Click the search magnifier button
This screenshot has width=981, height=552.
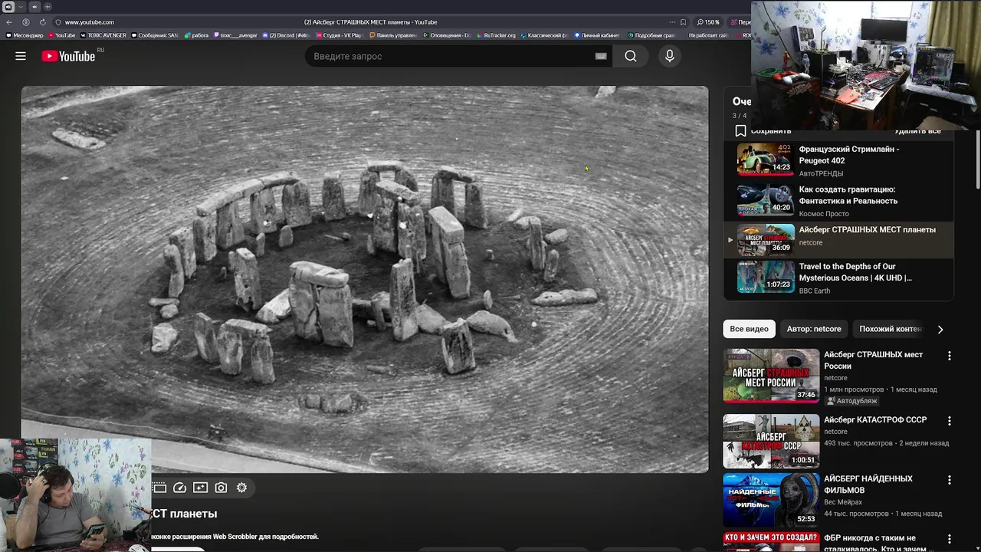(630, 56)
